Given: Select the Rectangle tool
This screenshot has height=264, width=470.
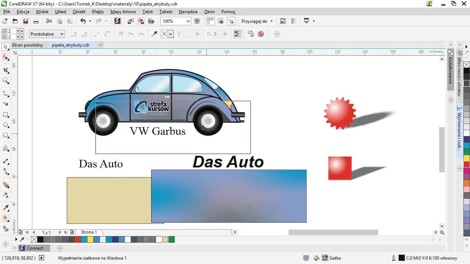Looking at the screenshot, I should click(6, 115).
